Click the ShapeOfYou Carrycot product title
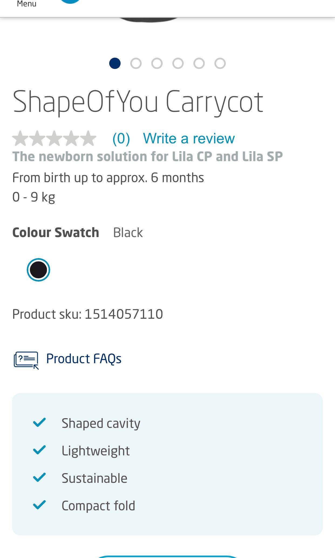 pyautogui.click(x=138, y=102)
